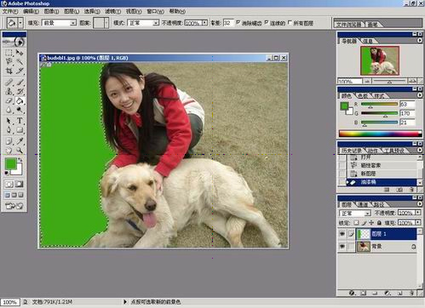Image resolution: width=425 pixels, height=308 pixels.
Task: Select the History Brush tool
Action: 20,92
